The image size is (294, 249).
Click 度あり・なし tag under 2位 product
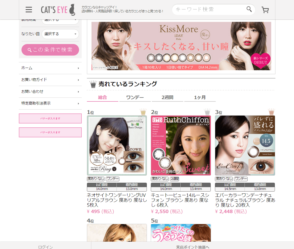coord(160,179)
